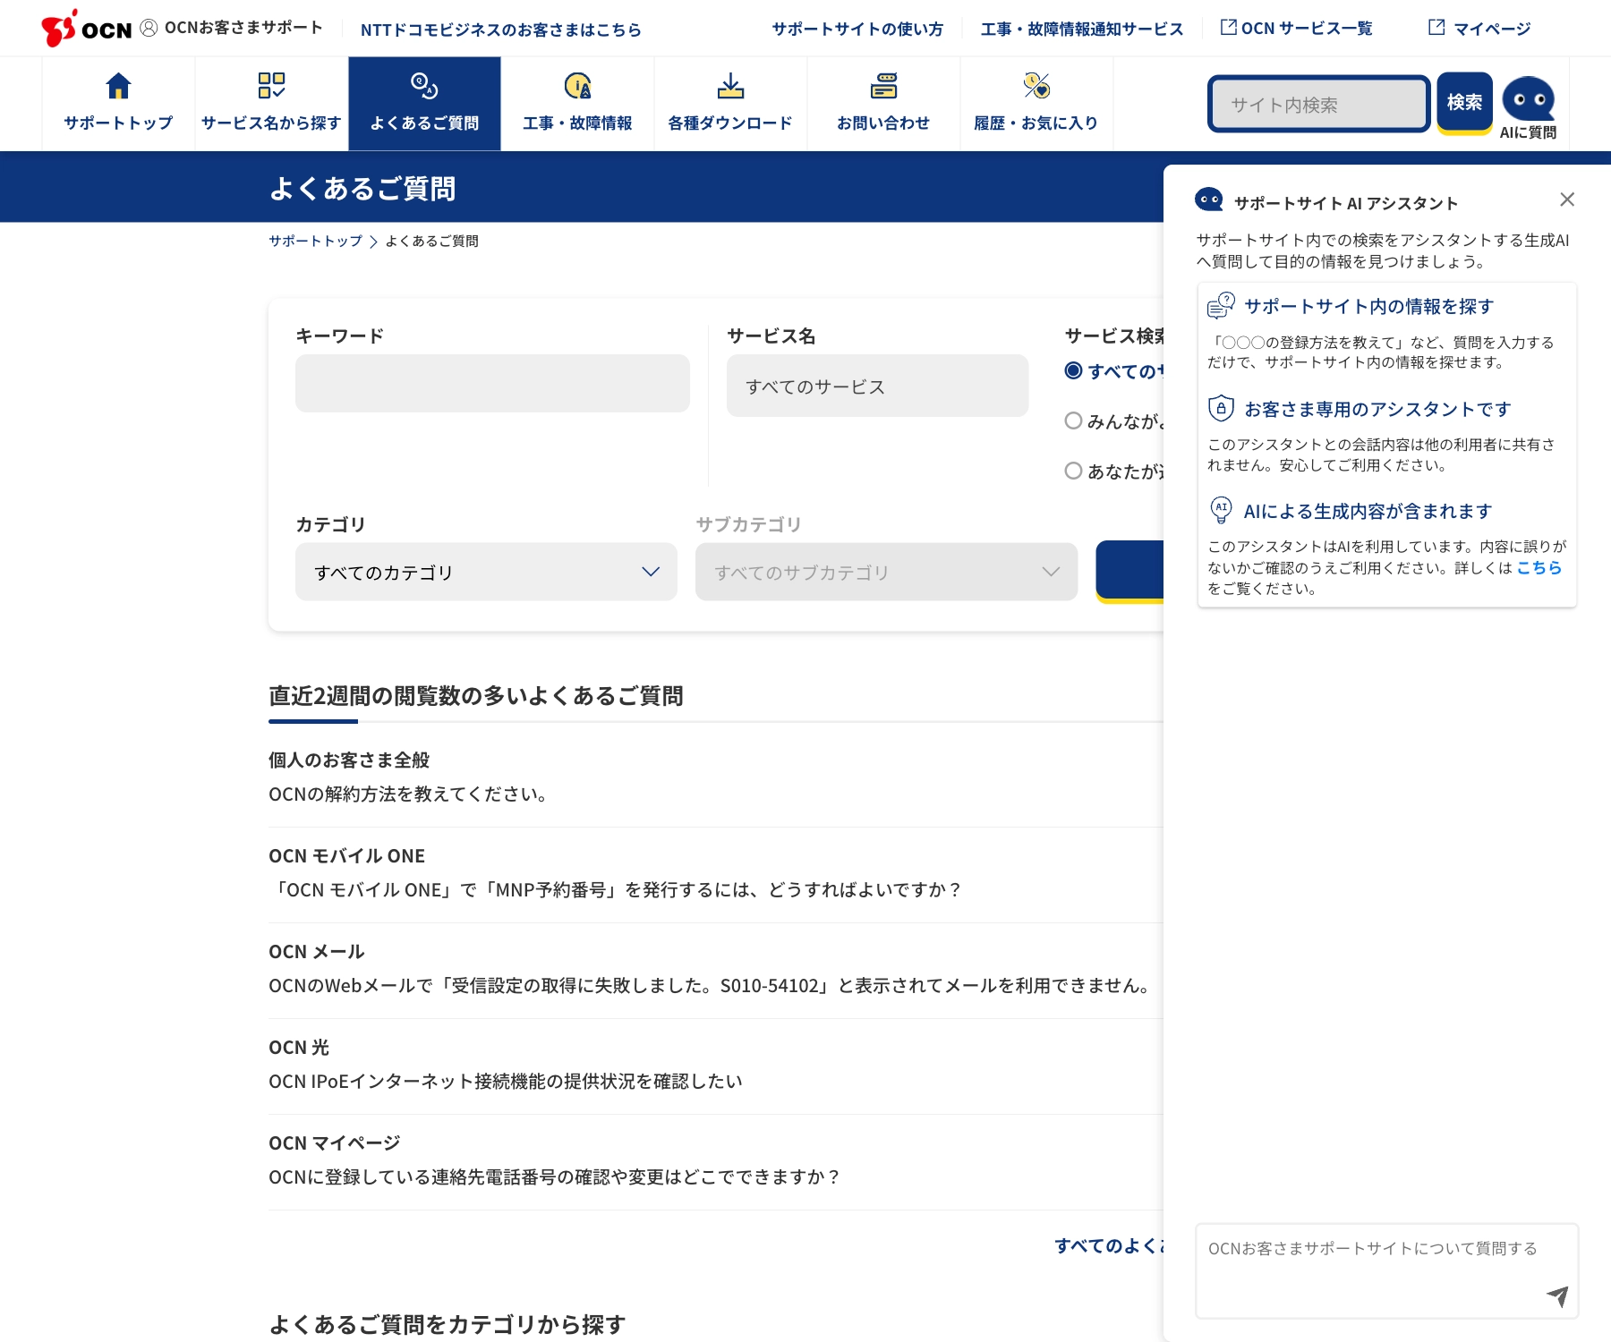Screen dimensions: 1611x1342
Task: Select the すべてのサービス radio button
Action: (x=1074, y=370)
